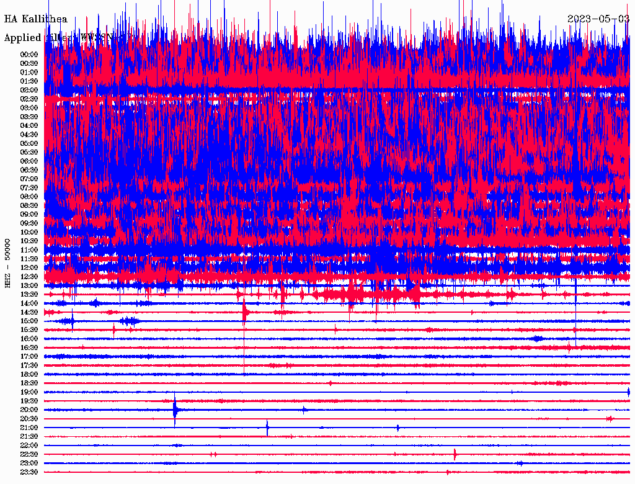Choose the 19:30 time label
This screenshot has width=635, height=484.
[x=29, y=401]
